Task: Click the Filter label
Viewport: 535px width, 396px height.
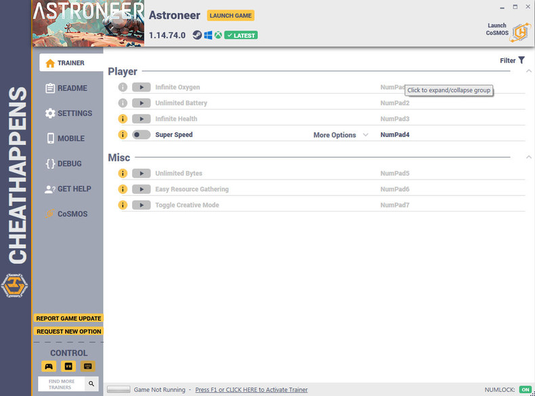Action: 508,60
